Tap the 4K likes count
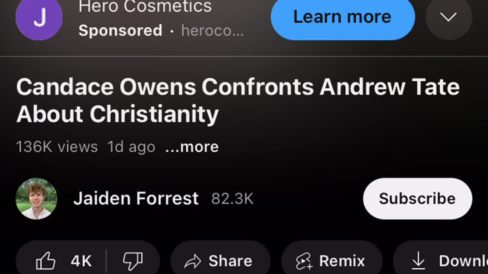Viewport: 488px width, 274px height. point(81,261)
